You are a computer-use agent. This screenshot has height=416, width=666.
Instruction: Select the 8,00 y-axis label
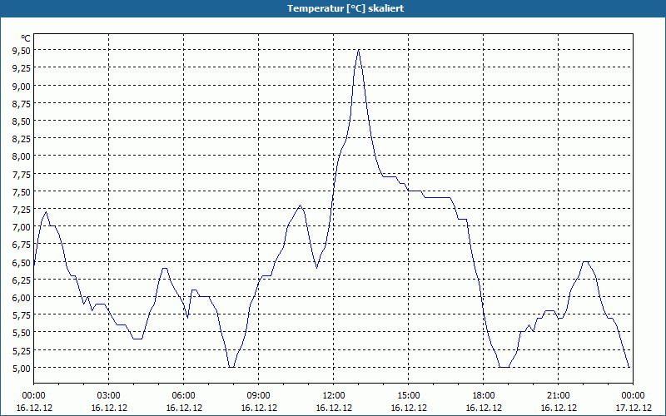tap(22, 156)
